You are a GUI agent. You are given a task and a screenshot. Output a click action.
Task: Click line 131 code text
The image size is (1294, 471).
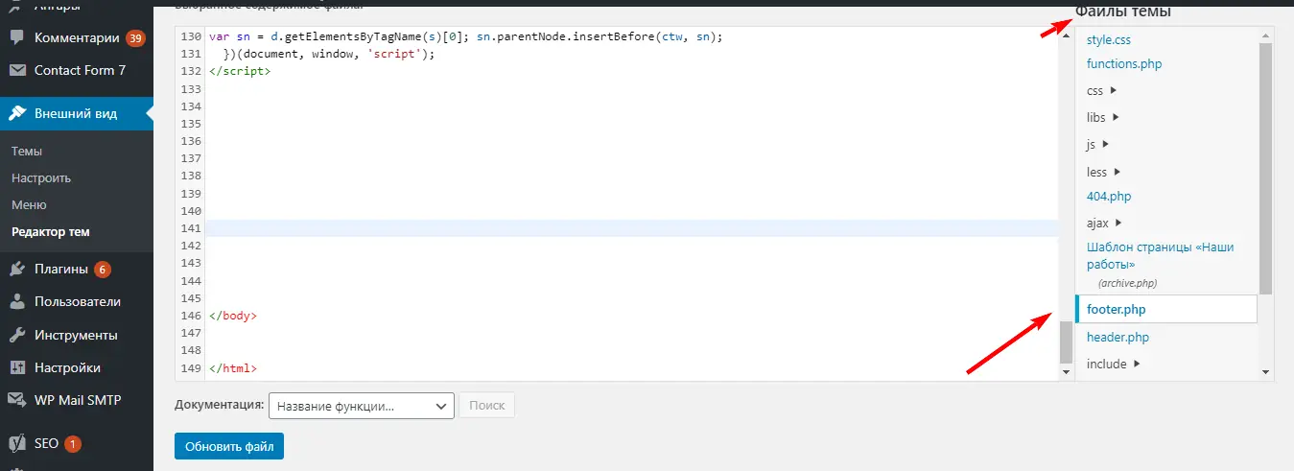pos(329,54)
